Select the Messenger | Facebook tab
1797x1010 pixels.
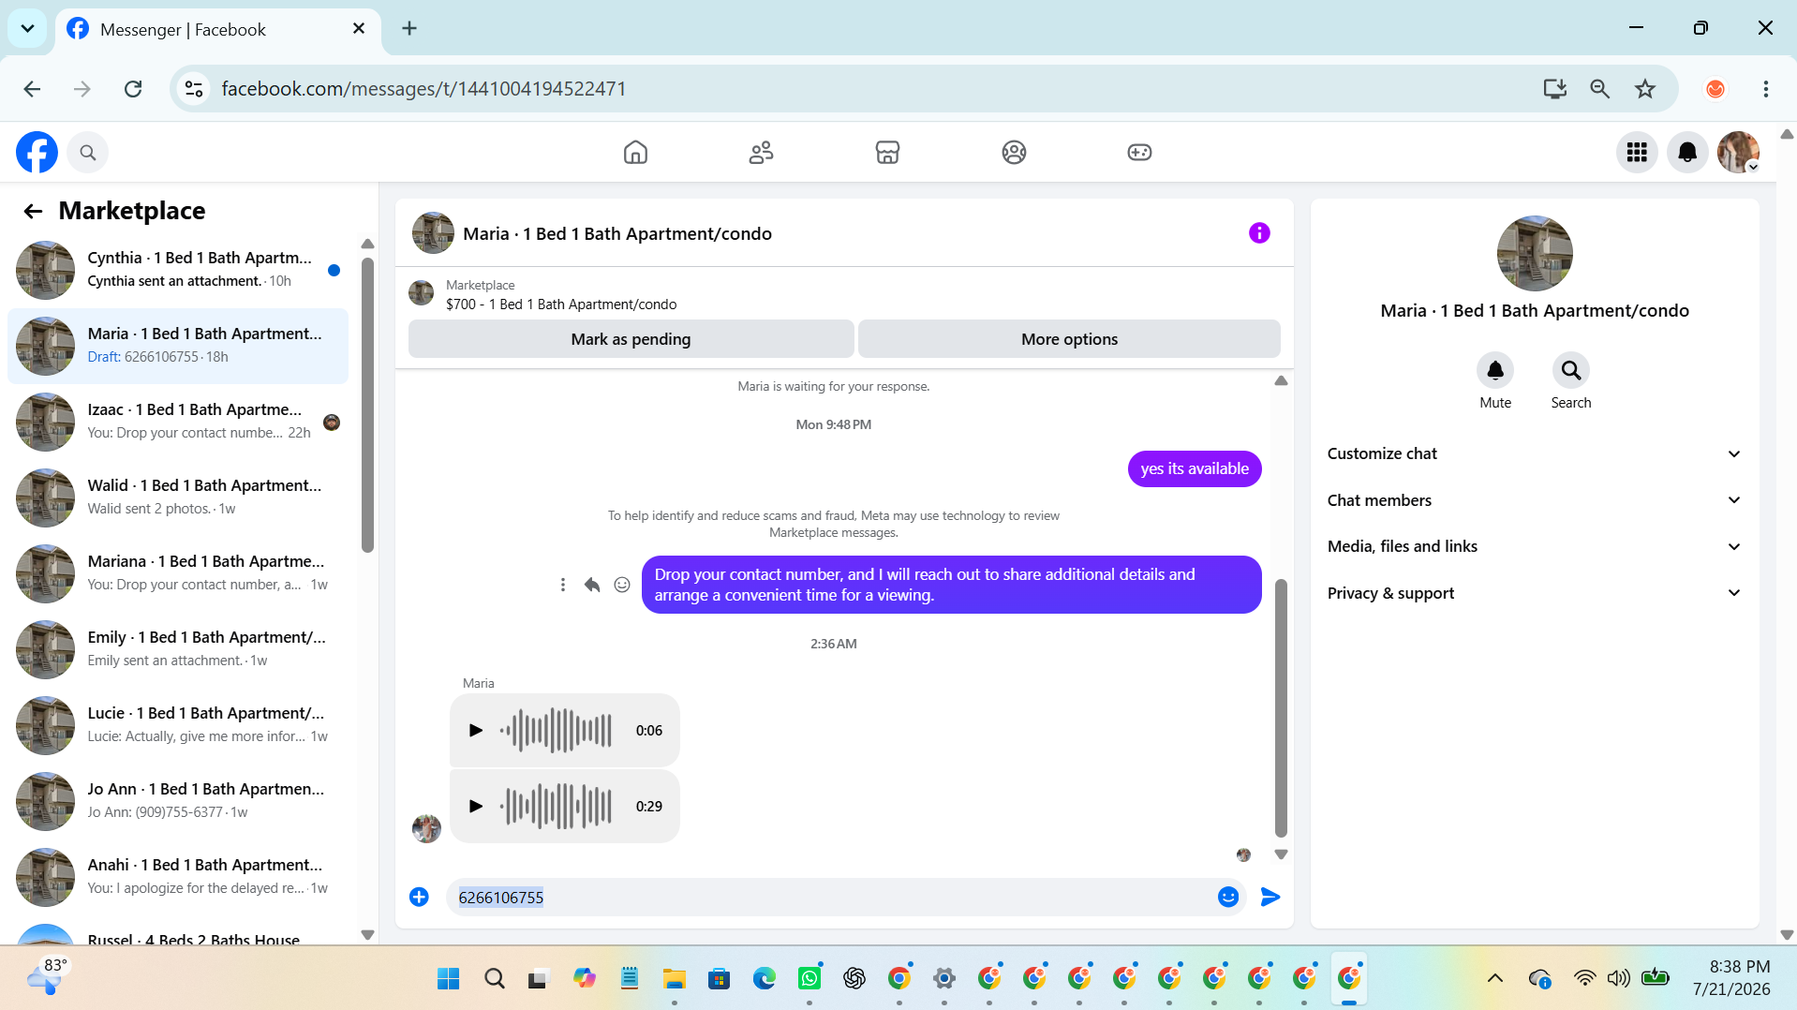(x=217, y=29)
